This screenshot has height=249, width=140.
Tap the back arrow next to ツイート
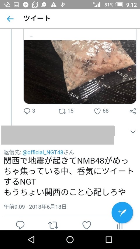(x=10, y=19)
